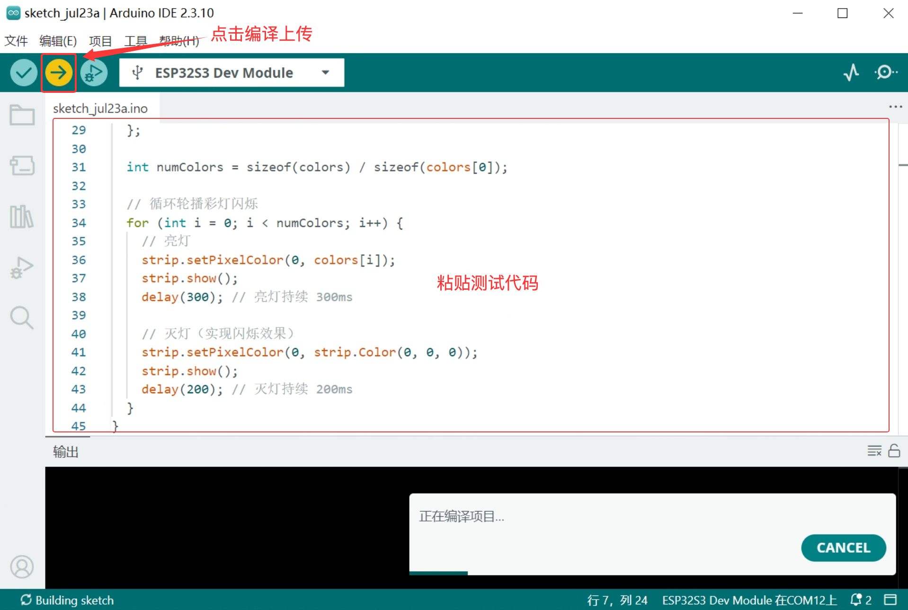Open the Search panel magnifier icon
This screenshot has height=610, width=908.
tap(22, 318)
